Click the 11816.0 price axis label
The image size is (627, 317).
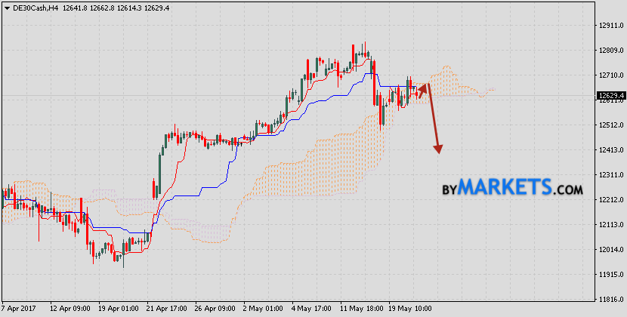click(610, 300)
